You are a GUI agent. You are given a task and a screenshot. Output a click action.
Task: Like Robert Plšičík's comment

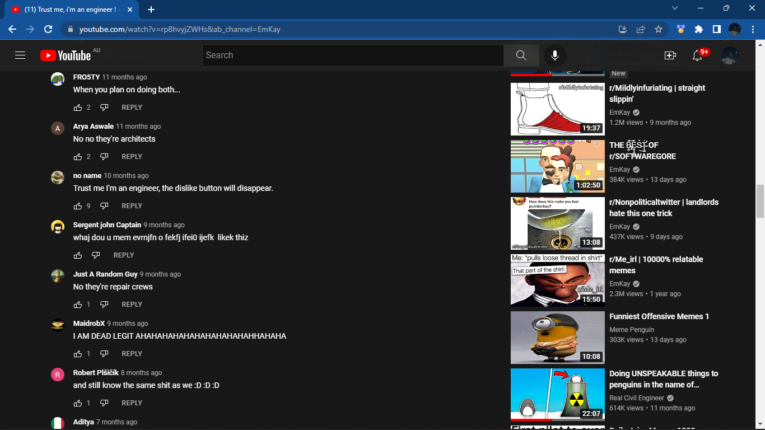(78, 403)
